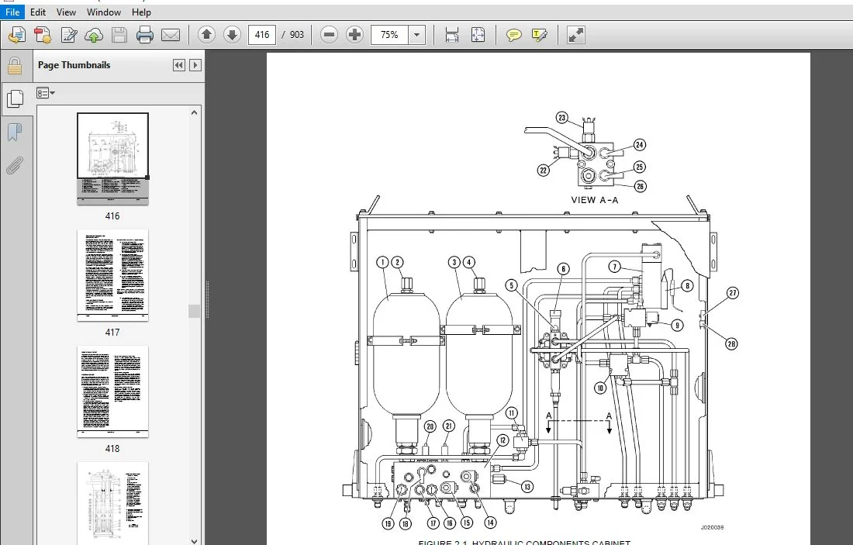The image size is (853, 545).
Task: Click the 75% zoom level field
Action: [389, 35]
